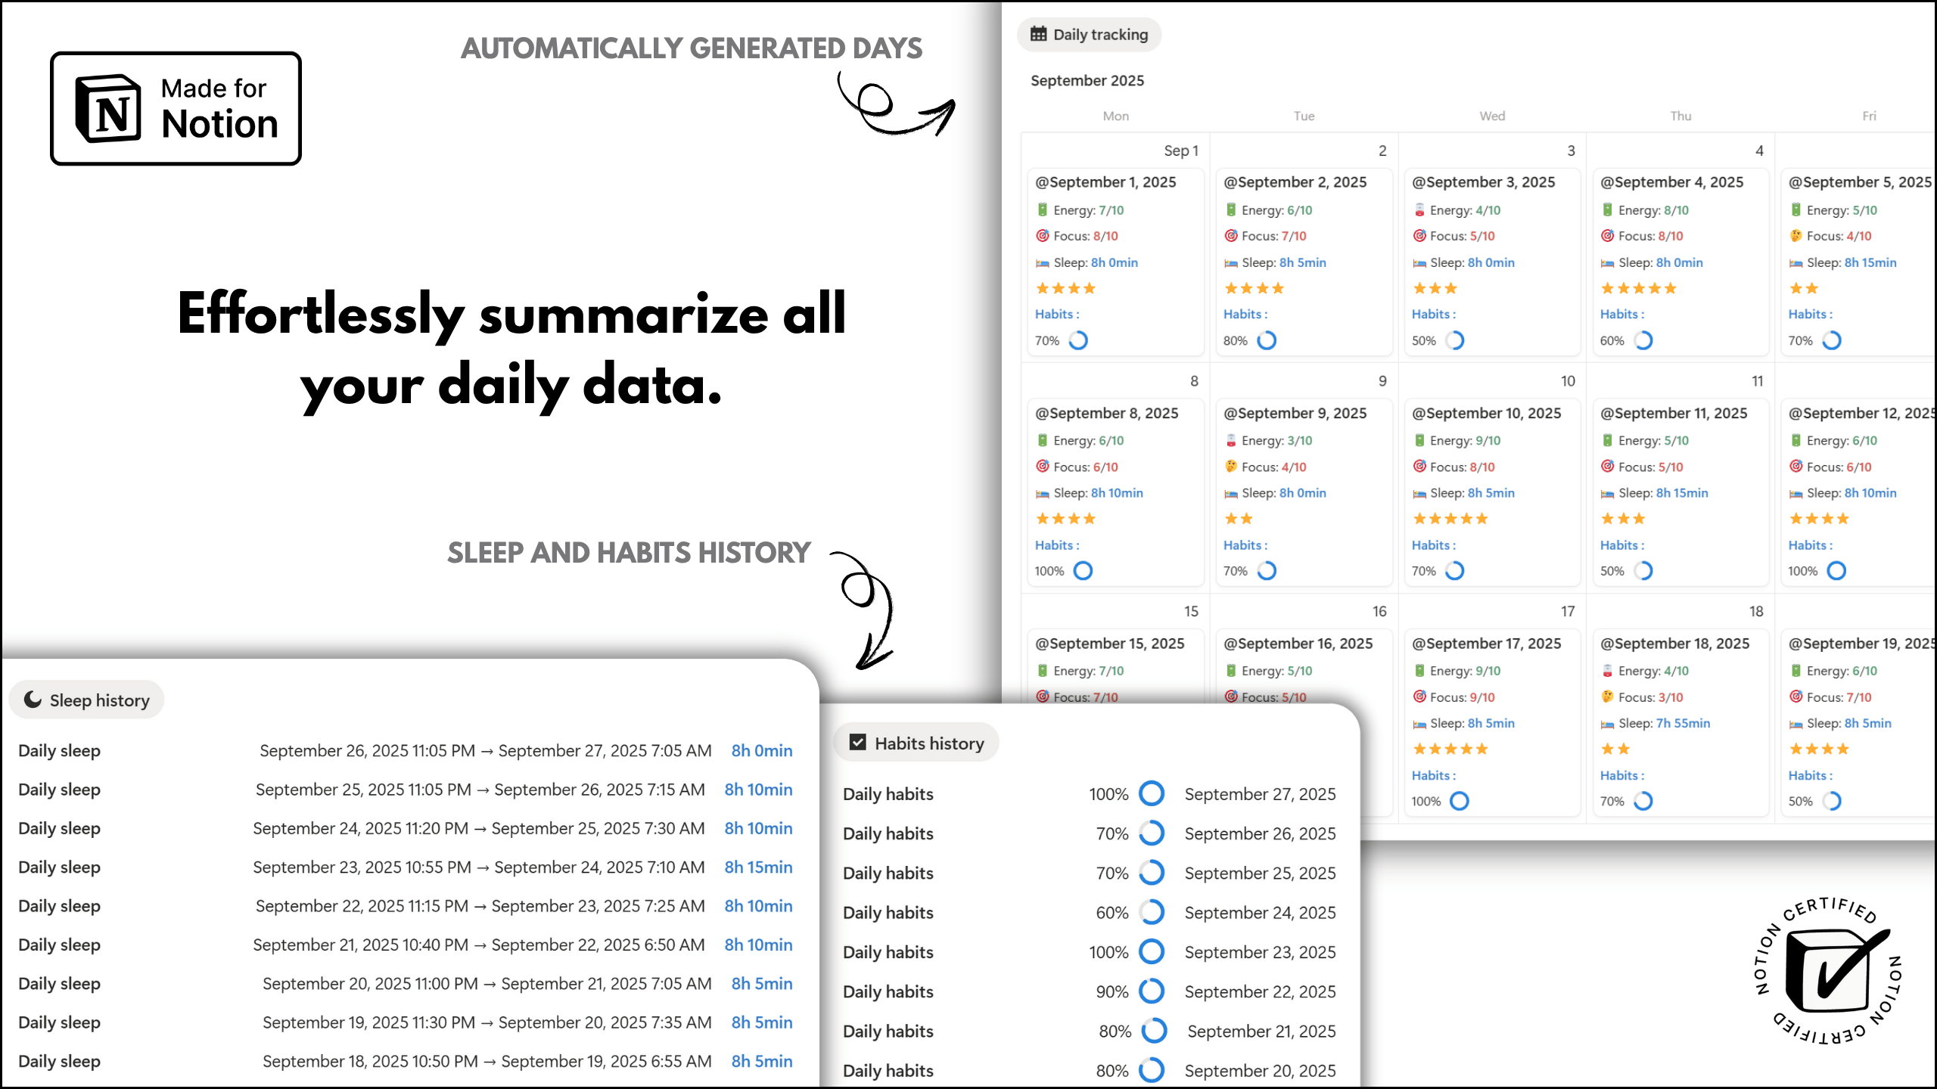This screenshot has width=1937, height=1089.
Task: Click the Notion Certified badge icon
Action: (1828, 971)
